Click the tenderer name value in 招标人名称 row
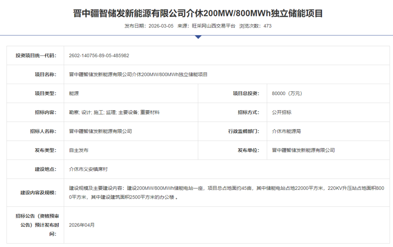The image size is (393, 247). coord(100,131)
